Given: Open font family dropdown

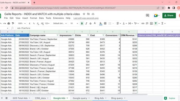Looking at the screenshot, I should click(60, 24).
